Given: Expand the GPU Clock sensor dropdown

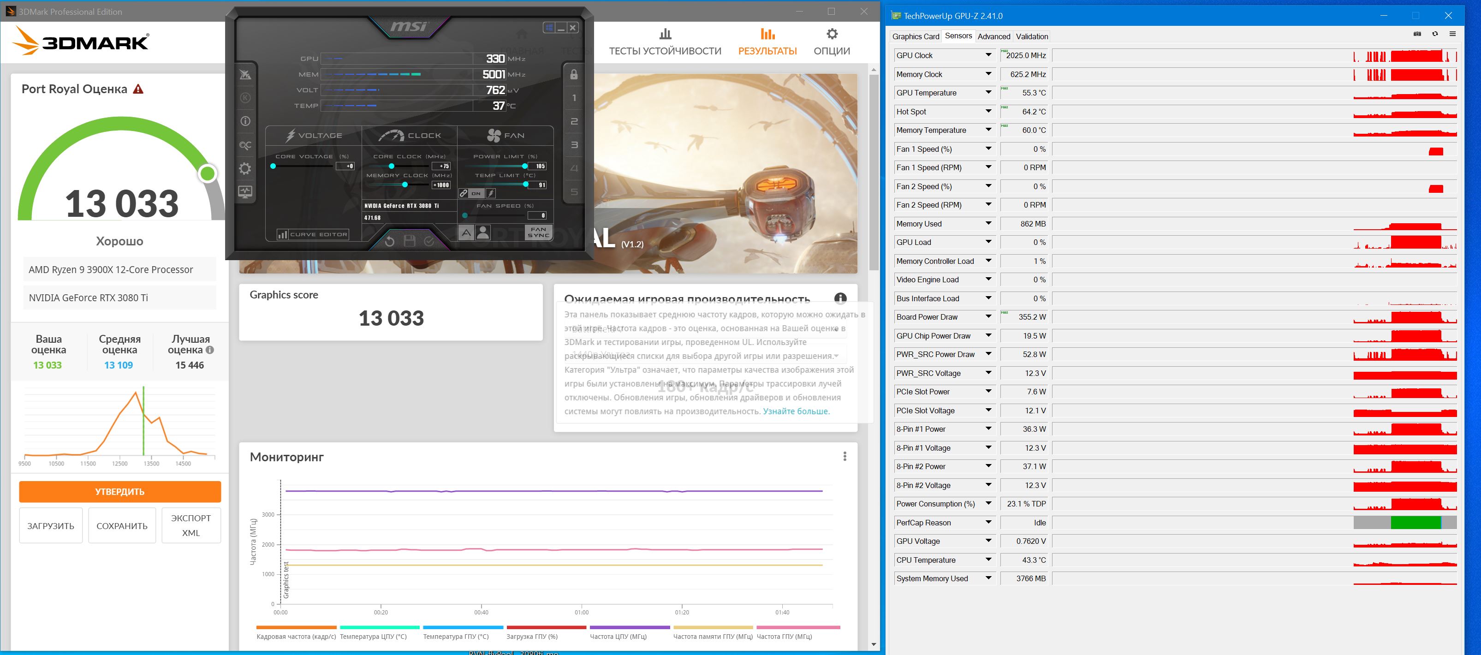Looking at the screenshot, I should point(988,55).
